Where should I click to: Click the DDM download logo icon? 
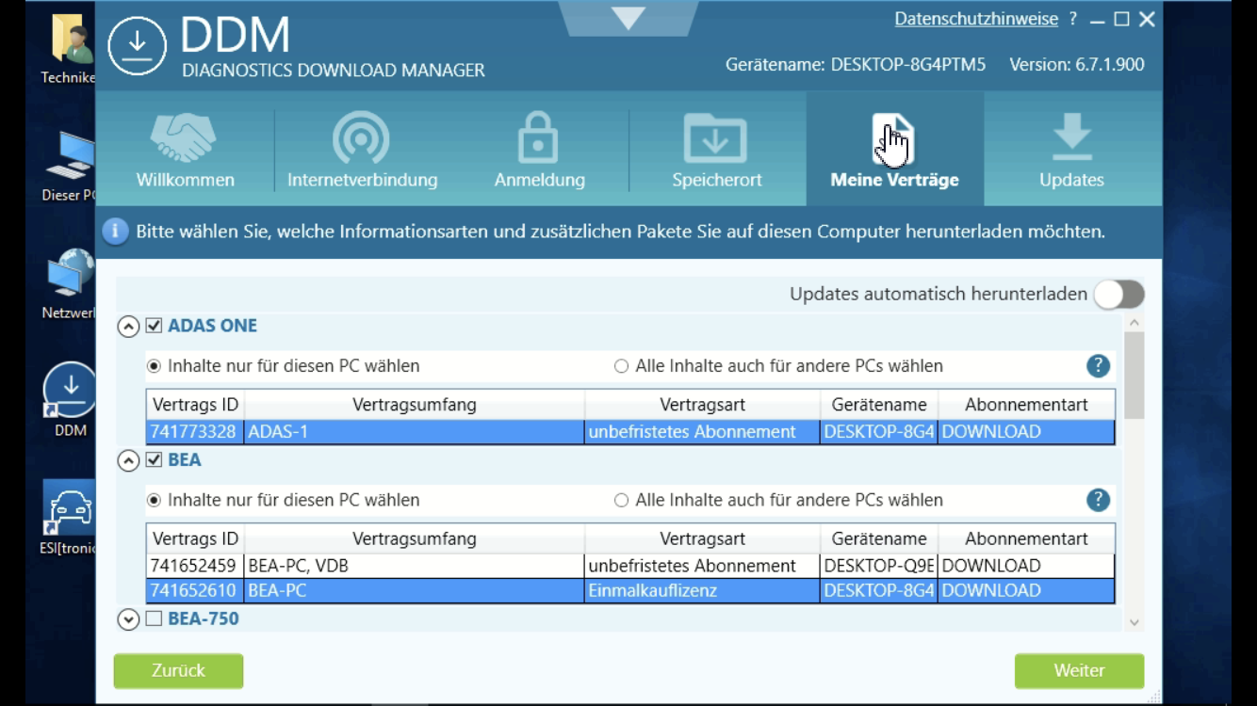tap(138, 45)
